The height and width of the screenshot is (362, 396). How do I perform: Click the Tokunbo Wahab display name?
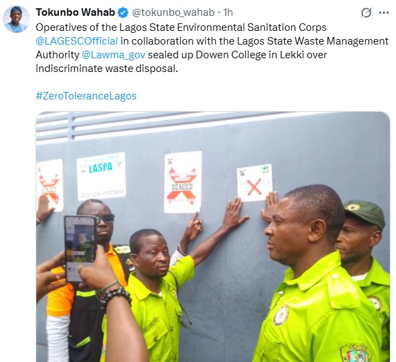point(75,12)
